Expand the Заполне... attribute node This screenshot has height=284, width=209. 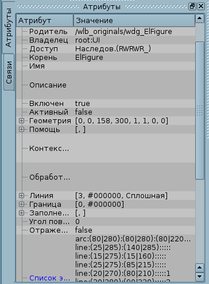tap(21, 213)
